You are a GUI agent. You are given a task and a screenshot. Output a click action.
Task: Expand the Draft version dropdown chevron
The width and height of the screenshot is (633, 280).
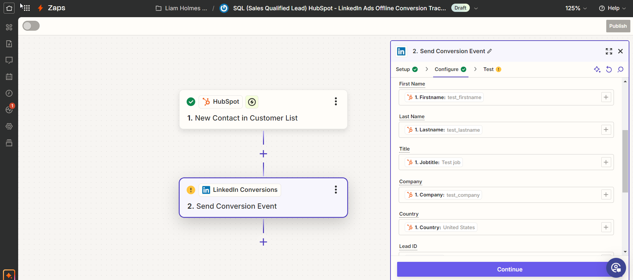tap(476, 8)
